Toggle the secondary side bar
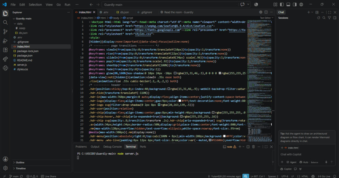 (295, 4)
